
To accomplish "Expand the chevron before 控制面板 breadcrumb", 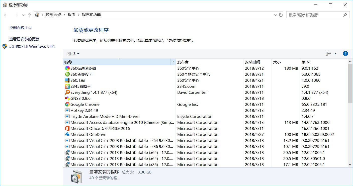I will [x=43, y=15].
